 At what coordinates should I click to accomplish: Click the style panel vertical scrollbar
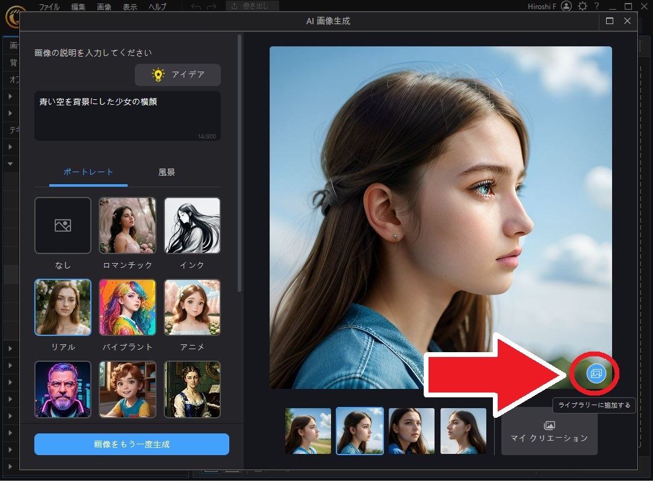pyautogui.click(x=240, y=163)
